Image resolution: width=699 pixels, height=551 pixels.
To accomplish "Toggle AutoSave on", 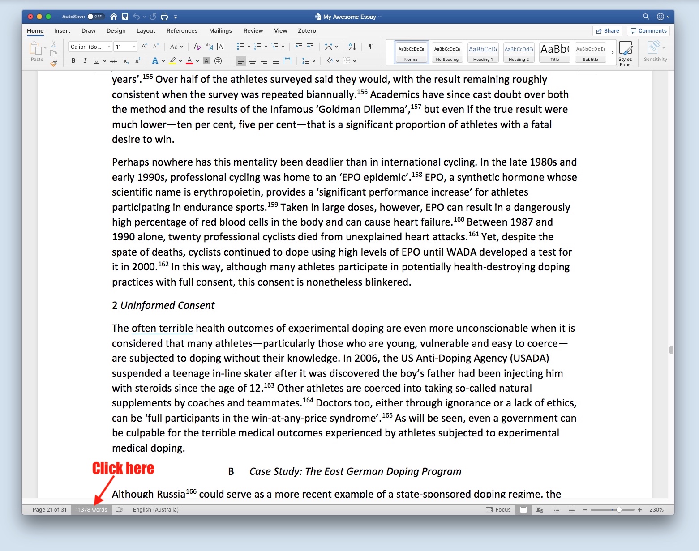I will pyautogui.click(x=96, y=16).
